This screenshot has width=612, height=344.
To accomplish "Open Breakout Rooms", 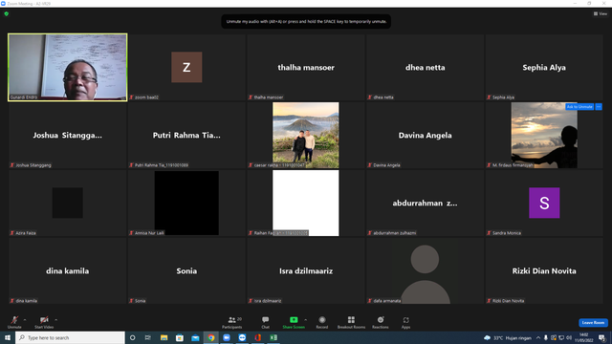I will pyautogui.click(x=351, y=322).
